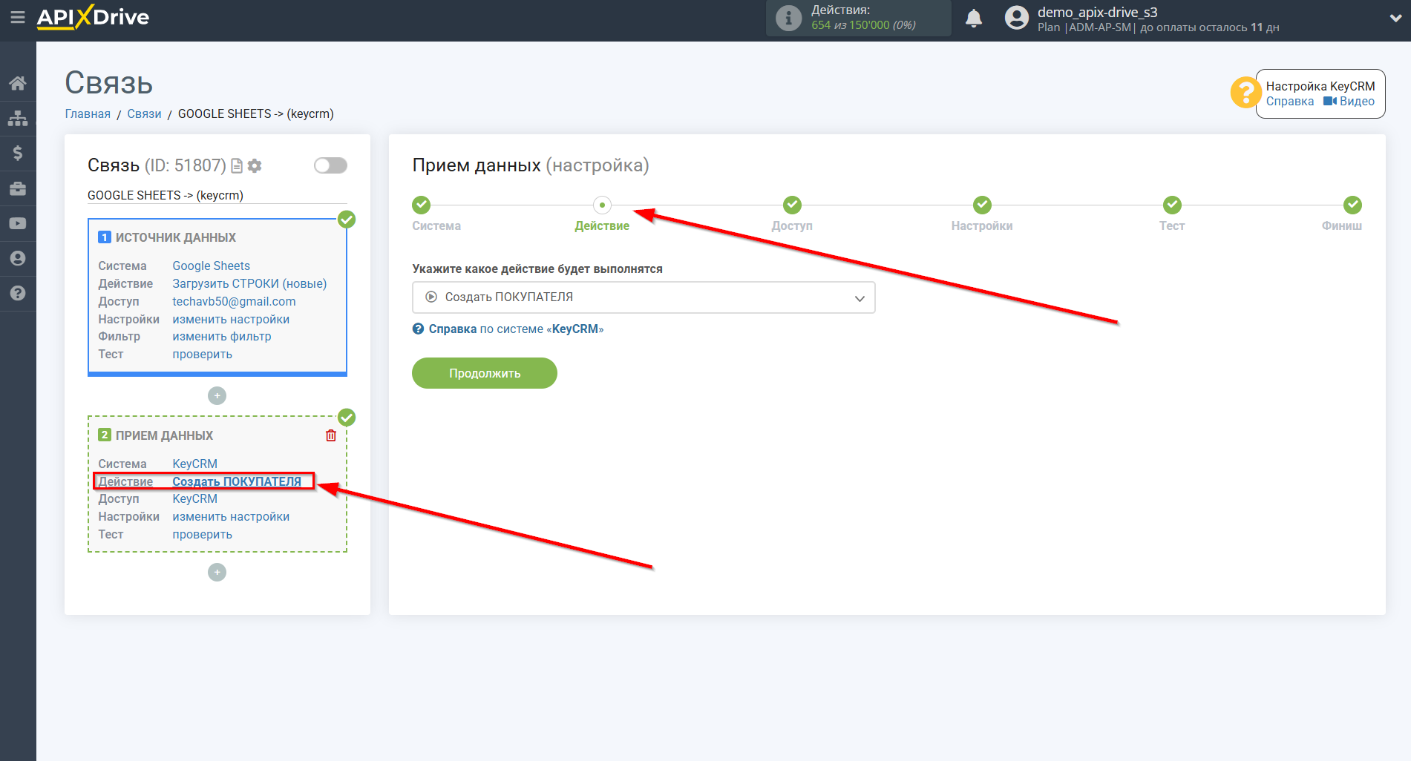Click the Продолжить button
This screenshot has height=761, width=1411.
coord(485,373)
